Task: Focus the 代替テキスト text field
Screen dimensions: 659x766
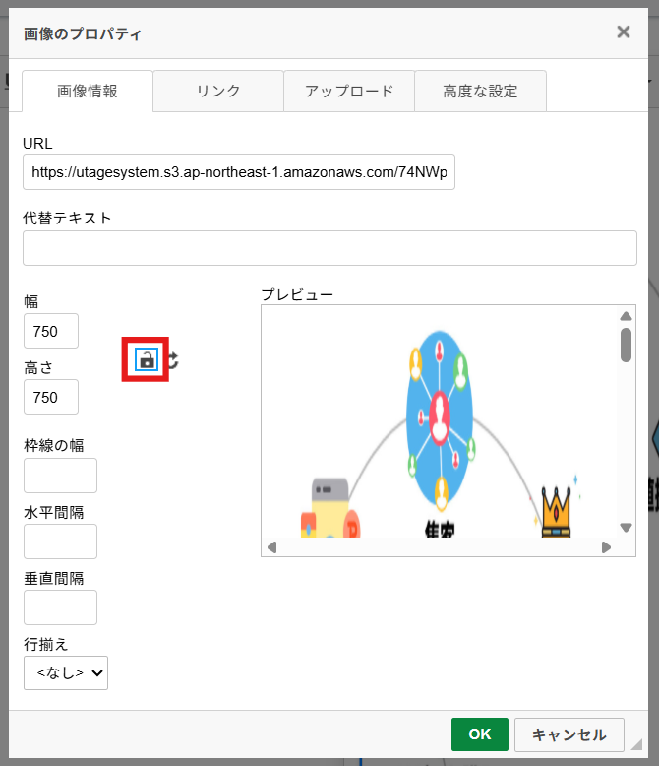Action: 329,248
